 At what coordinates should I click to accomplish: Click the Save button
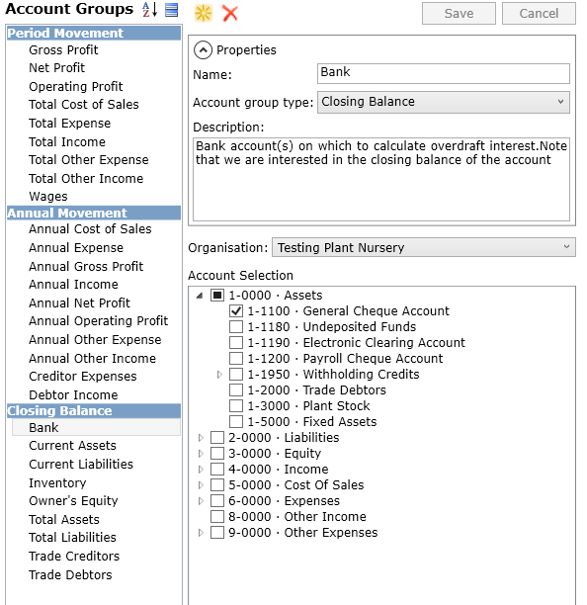459,14
